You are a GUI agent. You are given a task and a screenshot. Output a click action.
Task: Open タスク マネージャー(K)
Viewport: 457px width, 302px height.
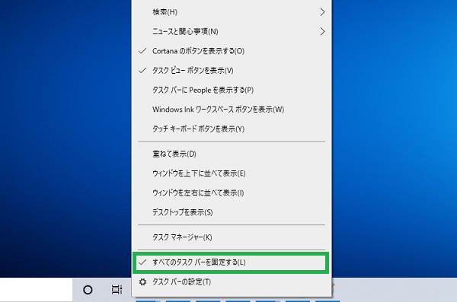(x=232, y=237)
